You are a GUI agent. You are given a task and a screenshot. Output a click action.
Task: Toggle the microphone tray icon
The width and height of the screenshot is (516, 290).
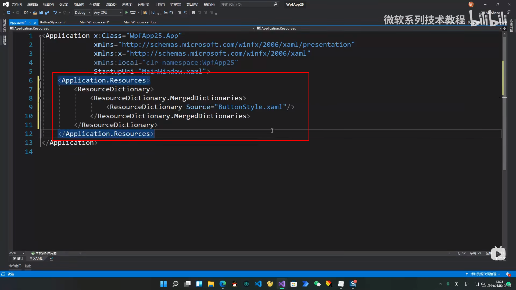tap(448, 284)
